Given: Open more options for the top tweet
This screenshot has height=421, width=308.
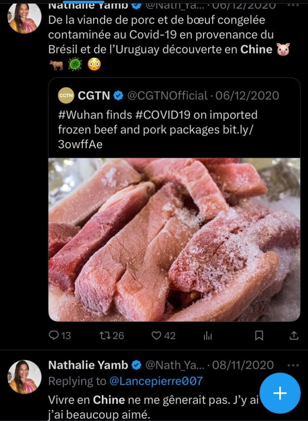Looking at the screenshot, I should tap(293, 5).
